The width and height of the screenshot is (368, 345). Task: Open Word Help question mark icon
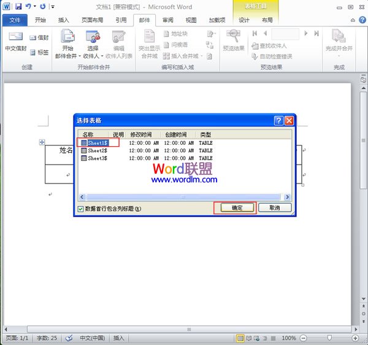click(362, 20)
